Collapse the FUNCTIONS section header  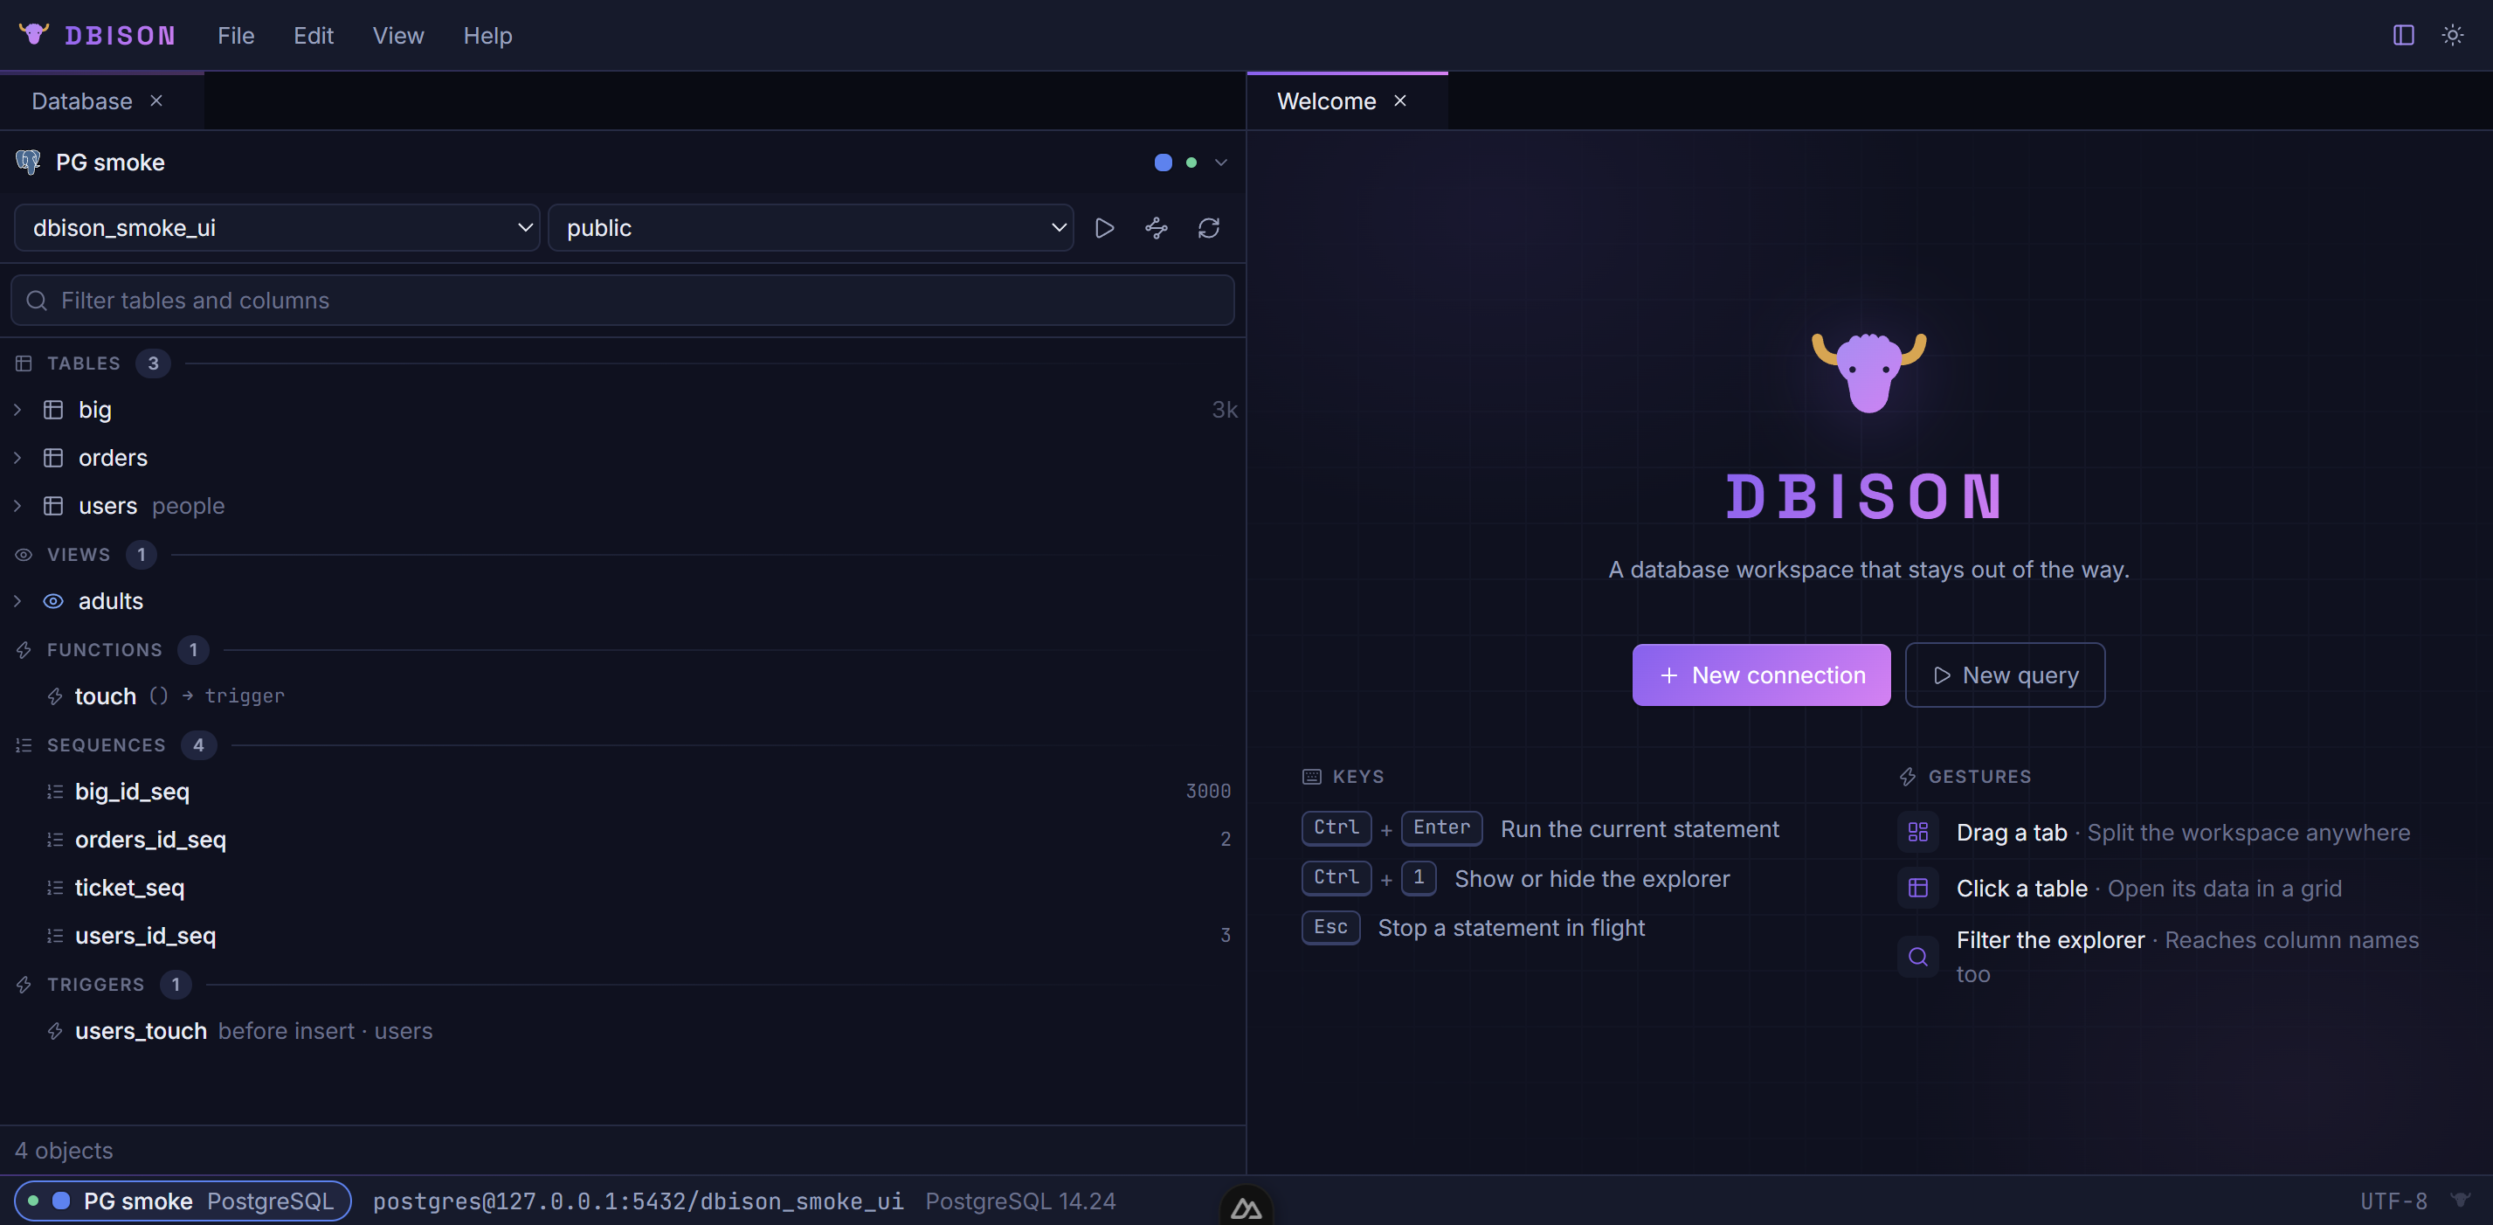(622, 650)
